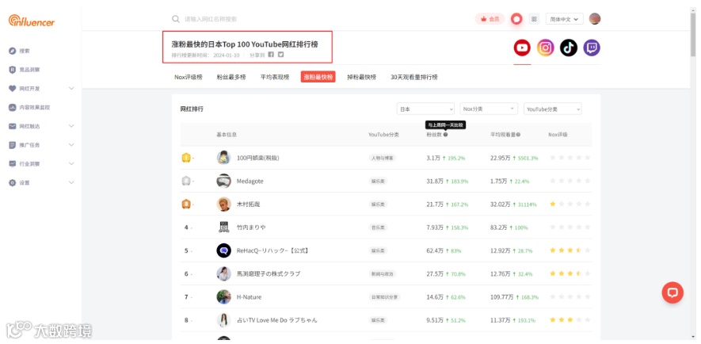Share ranking to Facebook
Viewport: 701px width, 344px height.
(271, 55)
